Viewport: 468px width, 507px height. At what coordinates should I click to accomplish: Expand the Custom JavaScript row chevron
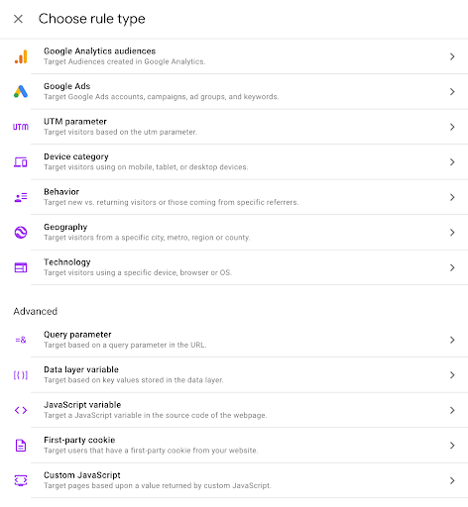coord(452,480)
